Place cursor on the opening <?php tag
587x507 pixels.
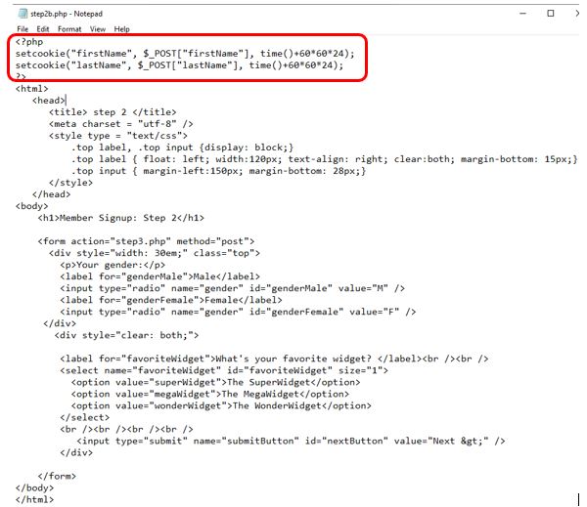coord(30,41)
